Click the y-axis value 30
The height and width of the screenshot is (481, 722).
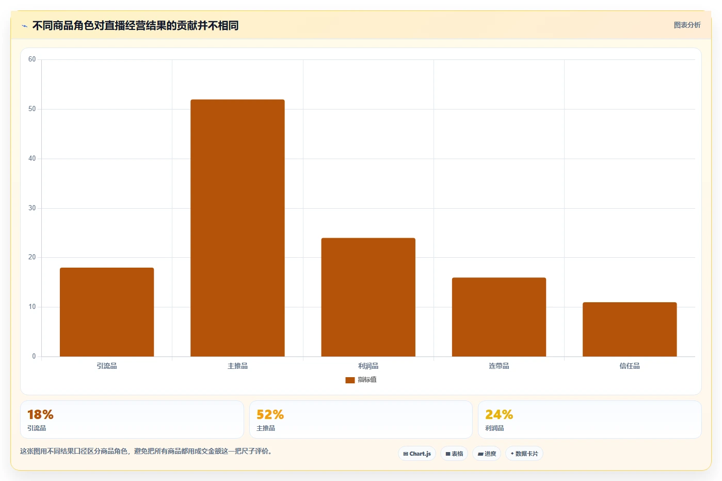tap(32, 208)
